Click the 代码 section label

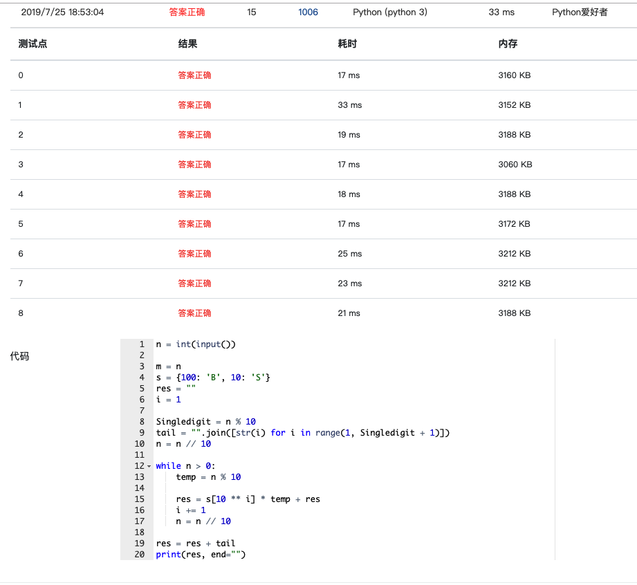pos(19,356)
